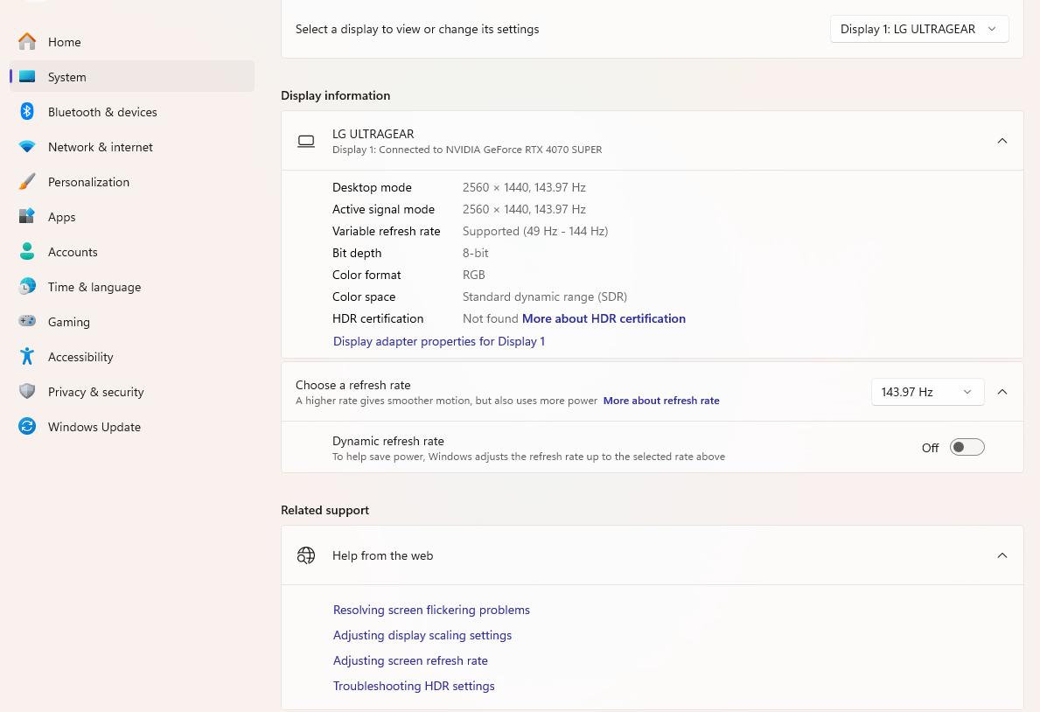Image resolution: width=1040 pixels, height=712 pixels.
Task: Click the System monitor icon
Action: pos(27,77)
